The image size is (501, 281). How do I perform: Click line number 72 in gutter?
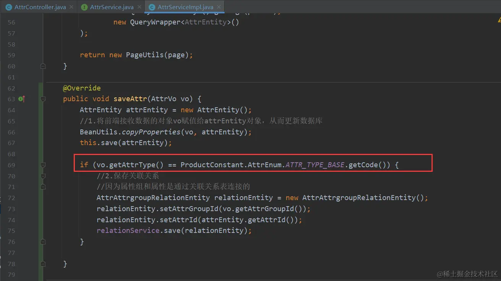tap(11, 198)
